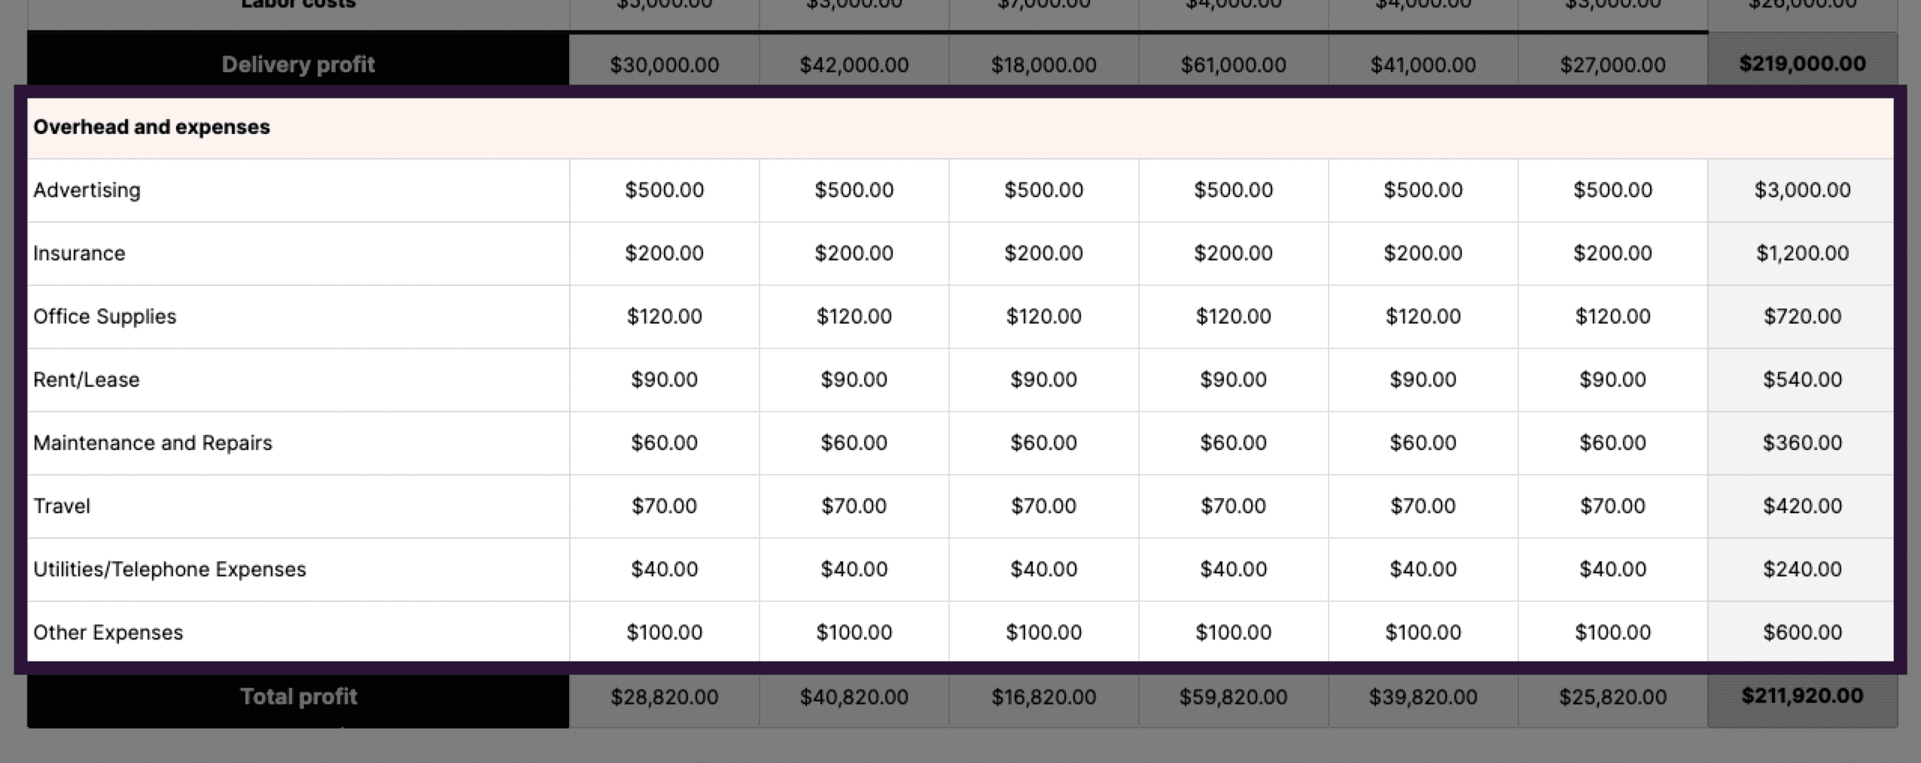This screenshot has height=763, width=1921.
Task: Select the Other Expenses total $600.00
Action: tap(1802, 632)
